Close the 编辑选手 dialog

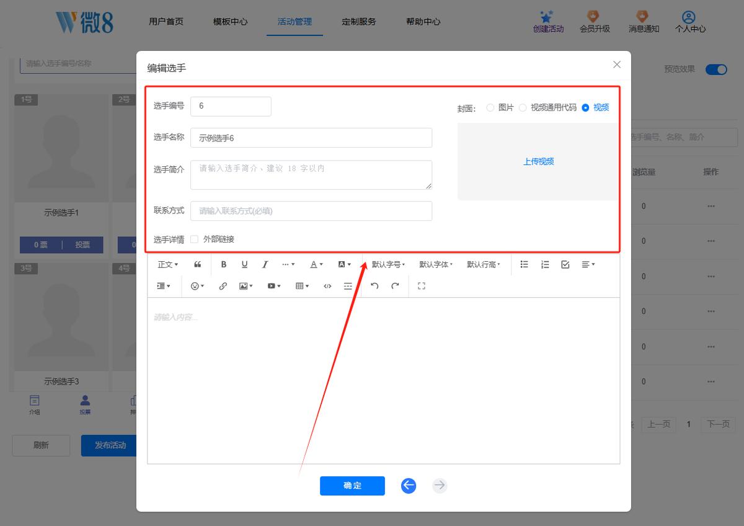(x=617, y=65)
